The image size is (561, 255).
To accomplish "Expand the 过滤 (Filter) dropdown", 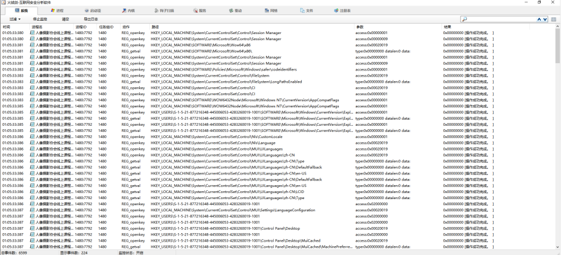I will click(x=15, y=19).
